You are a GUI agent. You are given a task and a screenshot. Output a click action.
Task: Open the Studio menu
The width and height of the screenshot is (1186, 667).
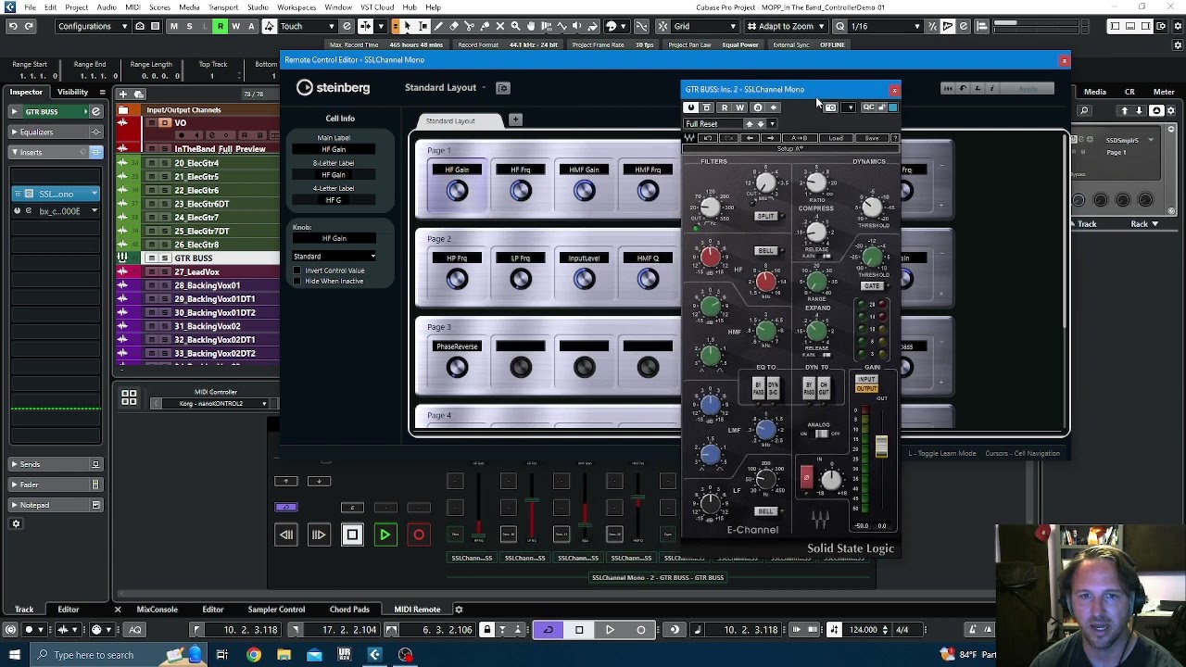point(258,7)
